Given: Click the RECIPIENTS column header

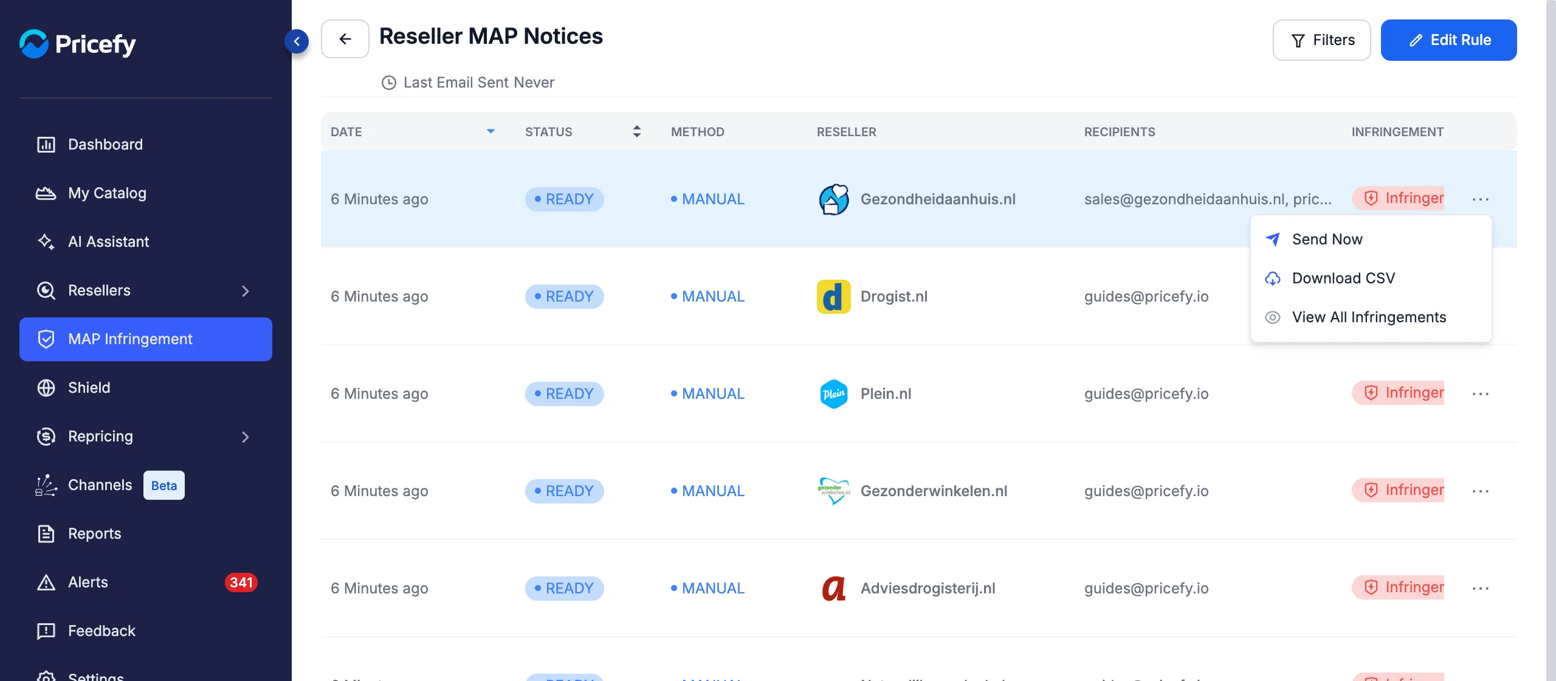Looking at the screenshot, I should pos(1120,132).
